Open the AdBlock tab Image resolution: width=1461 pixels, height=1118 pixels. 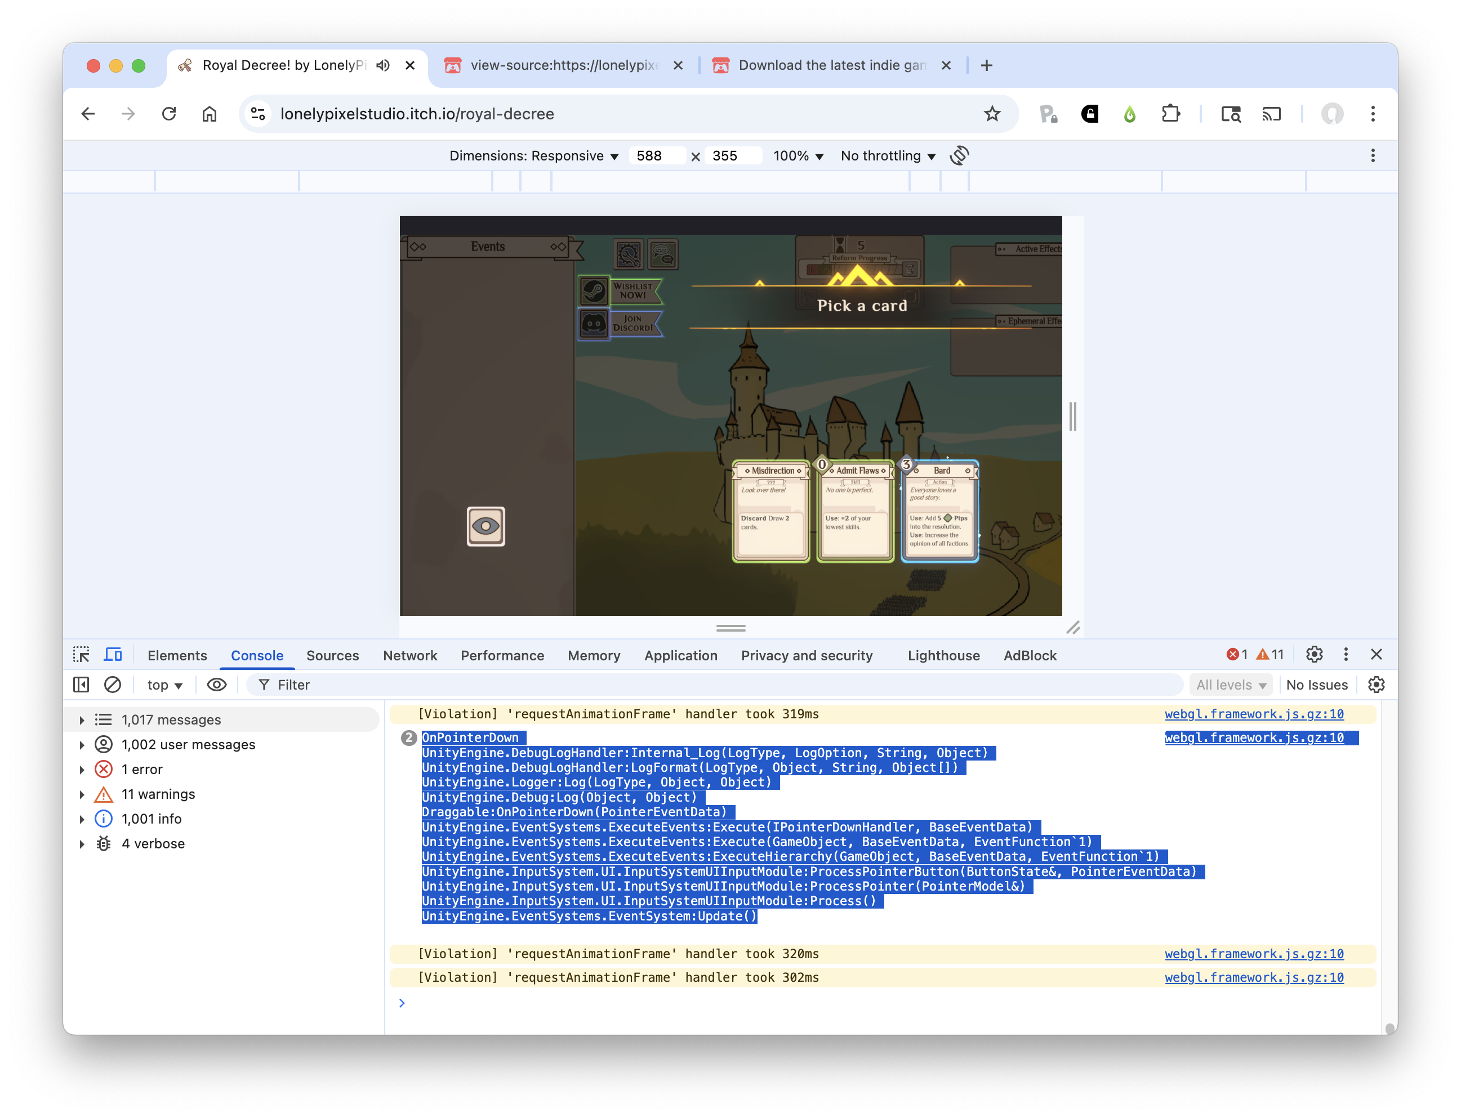tap(1030, 655)
